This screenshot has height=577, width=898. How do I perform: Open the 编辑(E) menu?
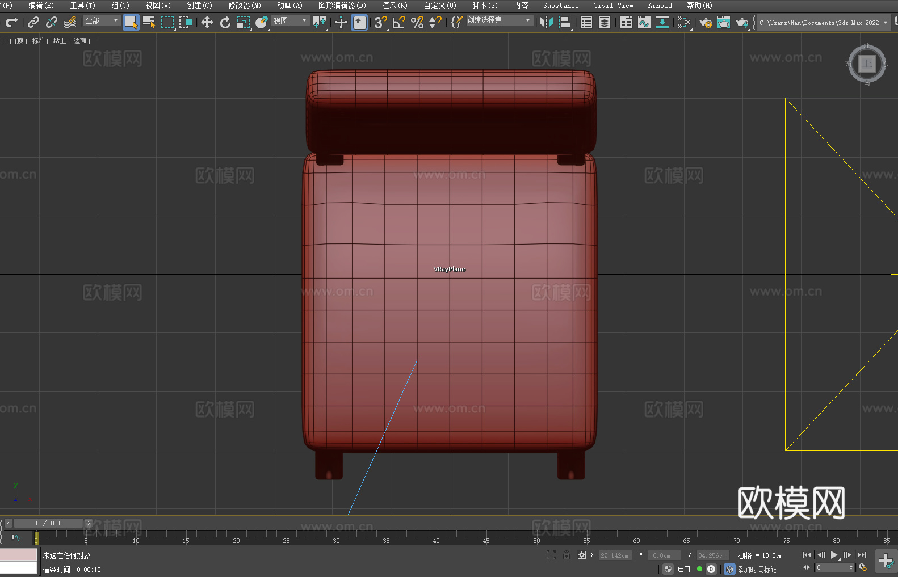click(x=41, y=5)
